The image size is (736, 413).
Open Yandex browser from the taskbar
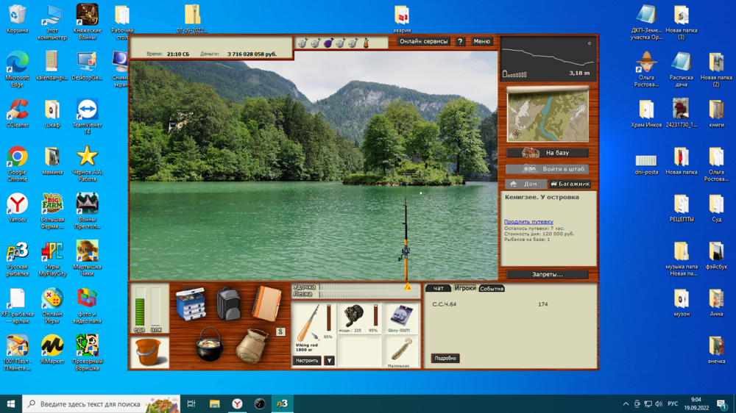[x=238, y=404]
